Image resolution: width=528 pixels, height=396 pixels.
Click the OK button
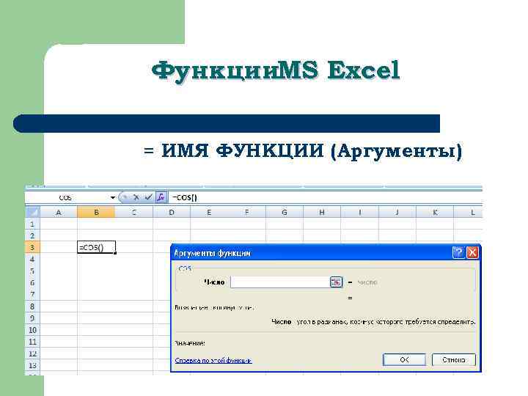click(404, 359)
